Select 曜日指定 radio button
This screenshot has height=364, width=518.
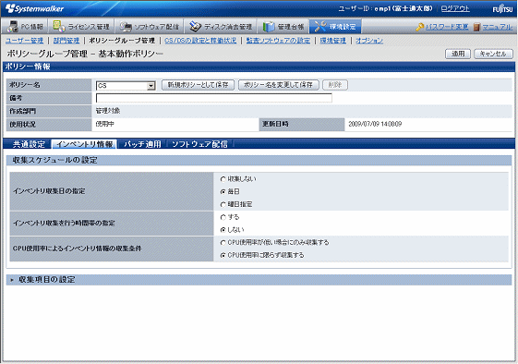coord(223,205)
